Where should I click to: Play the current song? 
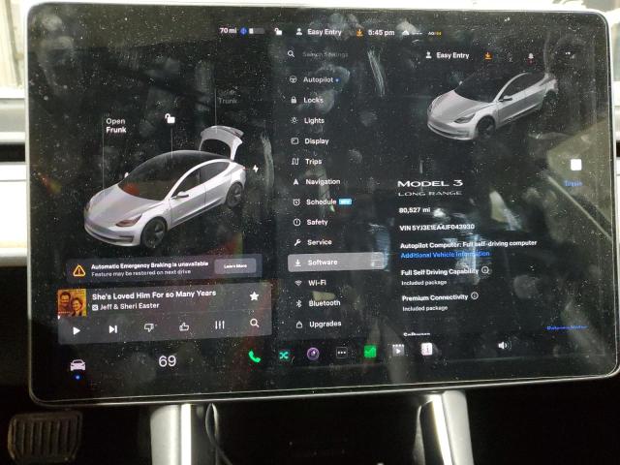pyautogui.click(x=77, y=330)
